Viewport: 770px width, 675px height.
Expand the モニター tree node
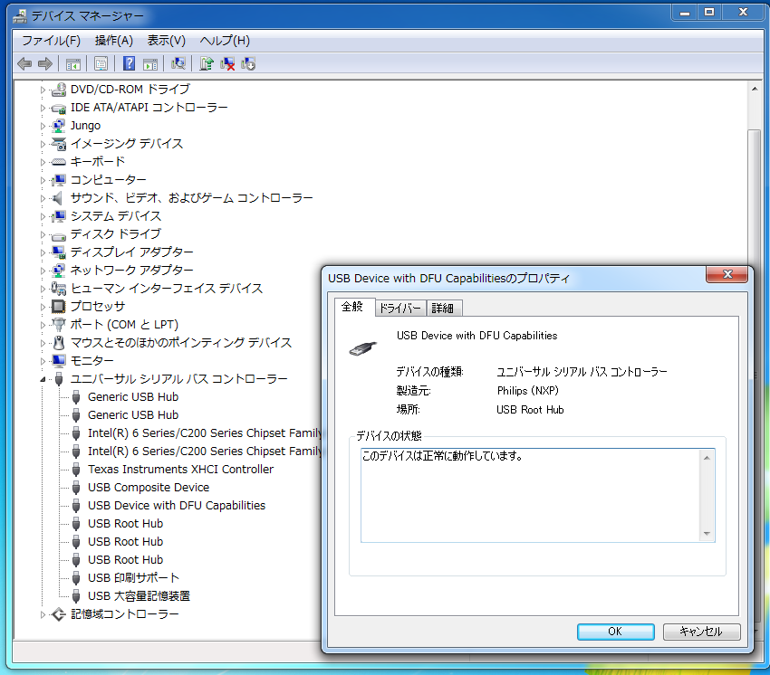coord(43,361)
